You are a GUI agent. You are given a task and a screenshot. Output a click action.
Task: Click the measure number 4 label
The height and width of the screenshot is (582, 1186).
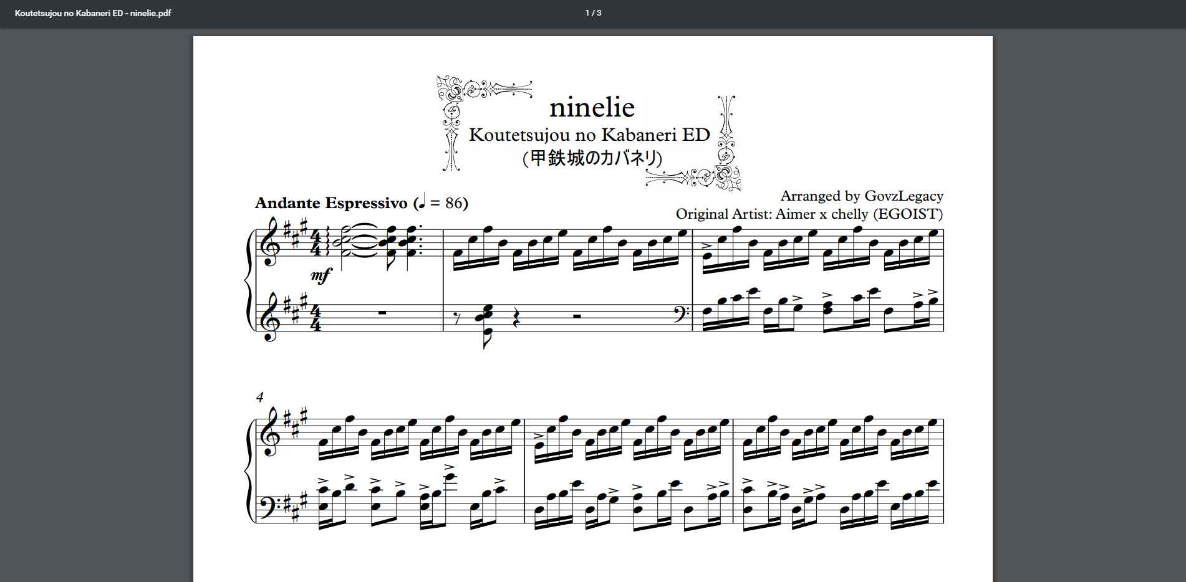point(260,397)
